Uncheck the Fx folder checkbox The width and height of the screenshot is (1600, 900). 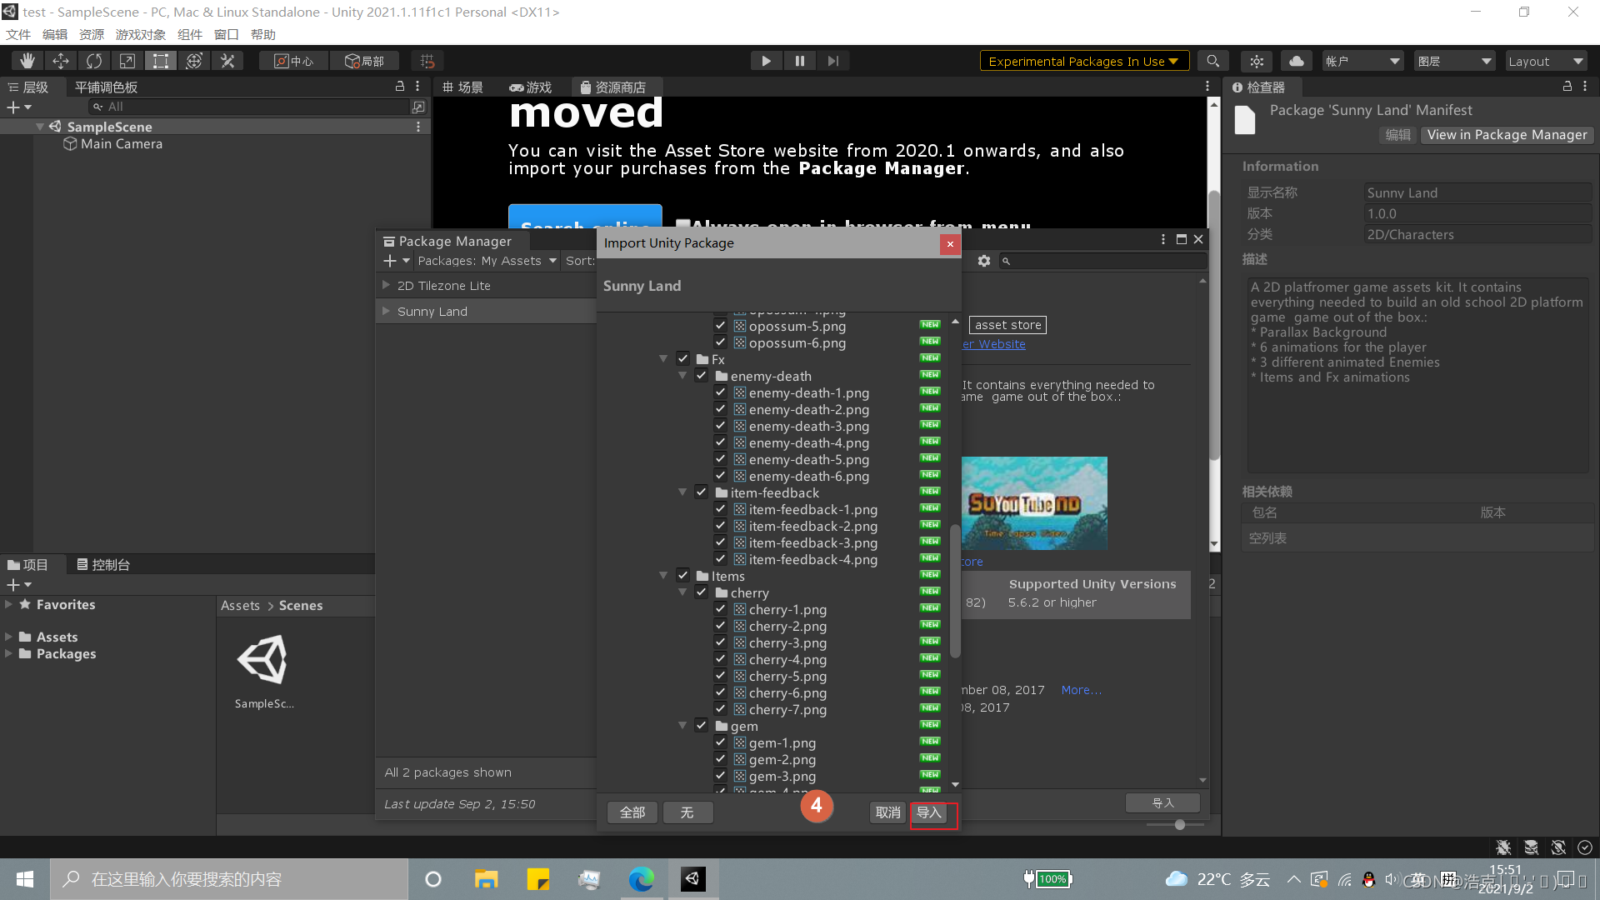click(x=682, y=359)
